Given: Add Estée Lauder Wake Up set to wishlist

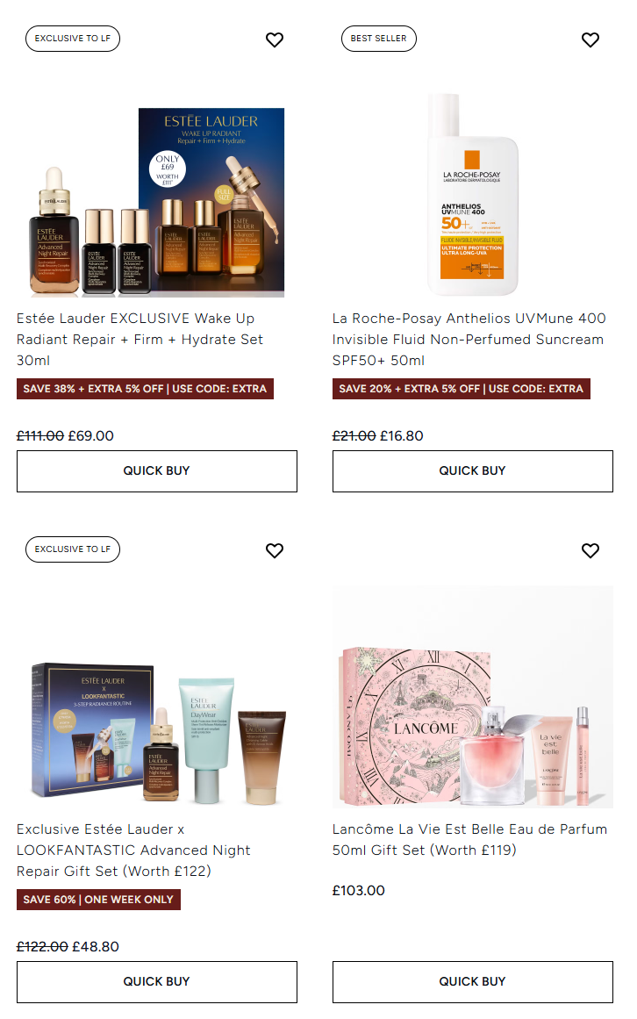Looking at the screenshot, I should [275, 39].
